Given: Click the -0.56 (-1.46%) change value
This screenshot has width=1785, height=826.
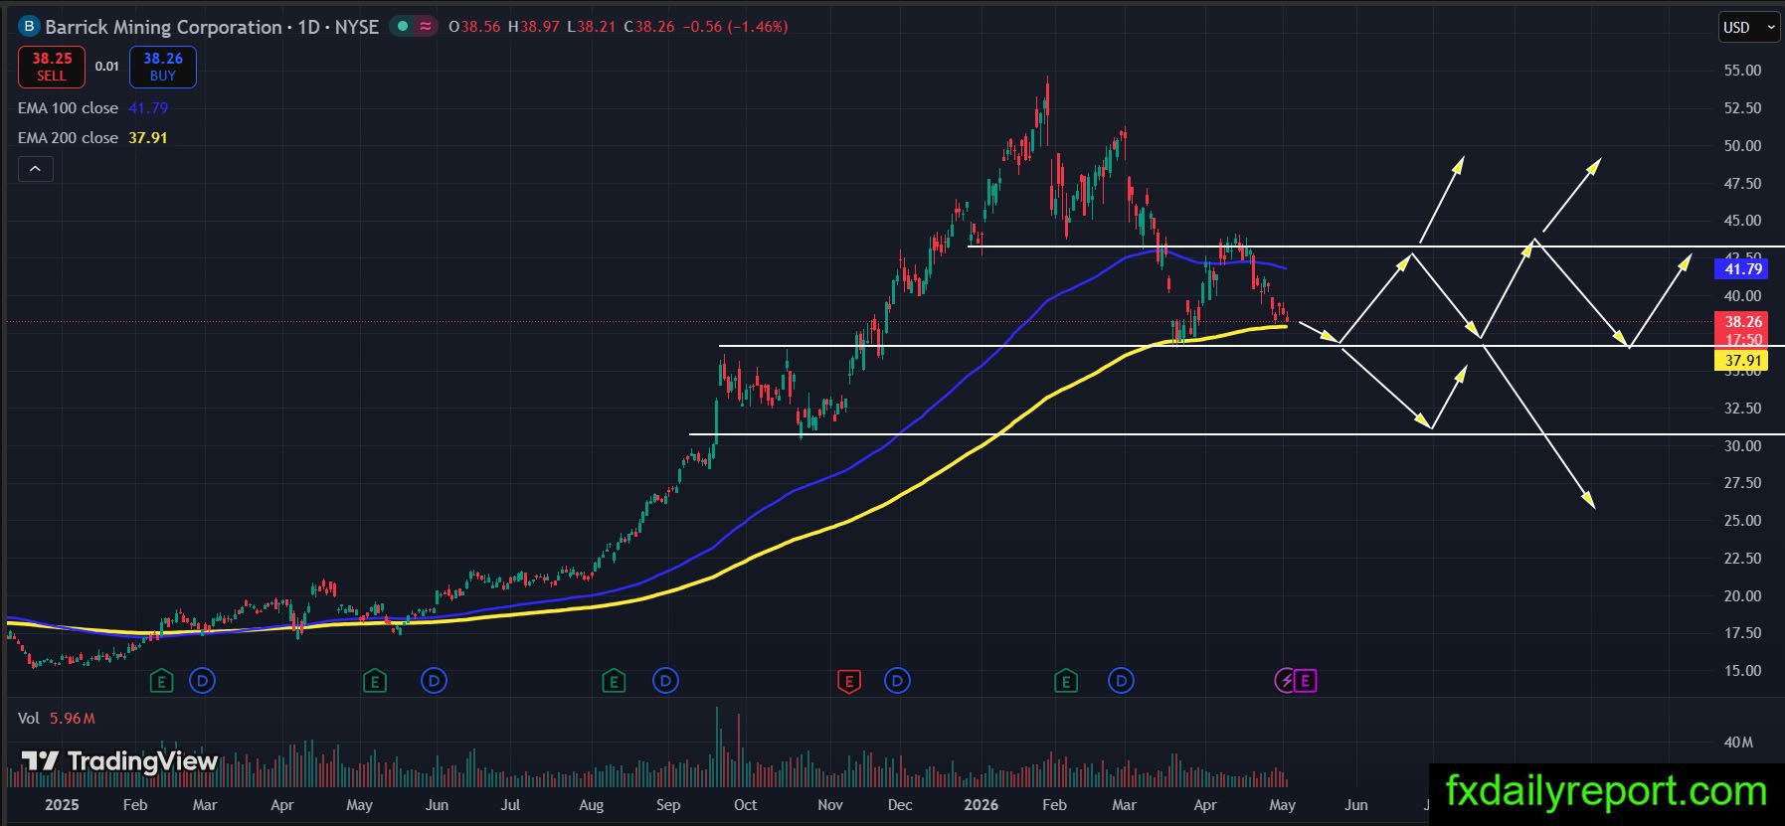Looking at the screenshot, I should (736, 27).
